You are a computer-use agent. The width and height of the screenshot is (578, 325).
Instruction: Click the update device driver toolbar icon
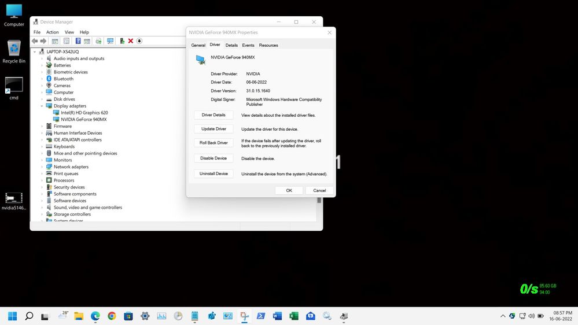tap(122, 41)
